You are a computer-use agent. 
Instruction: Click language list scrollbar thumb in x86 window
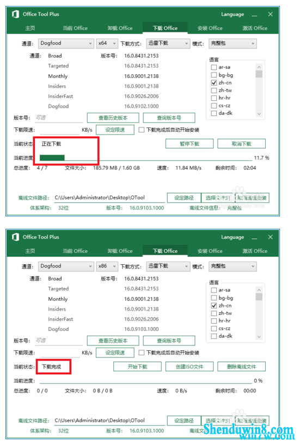click(x=259, y=296)
